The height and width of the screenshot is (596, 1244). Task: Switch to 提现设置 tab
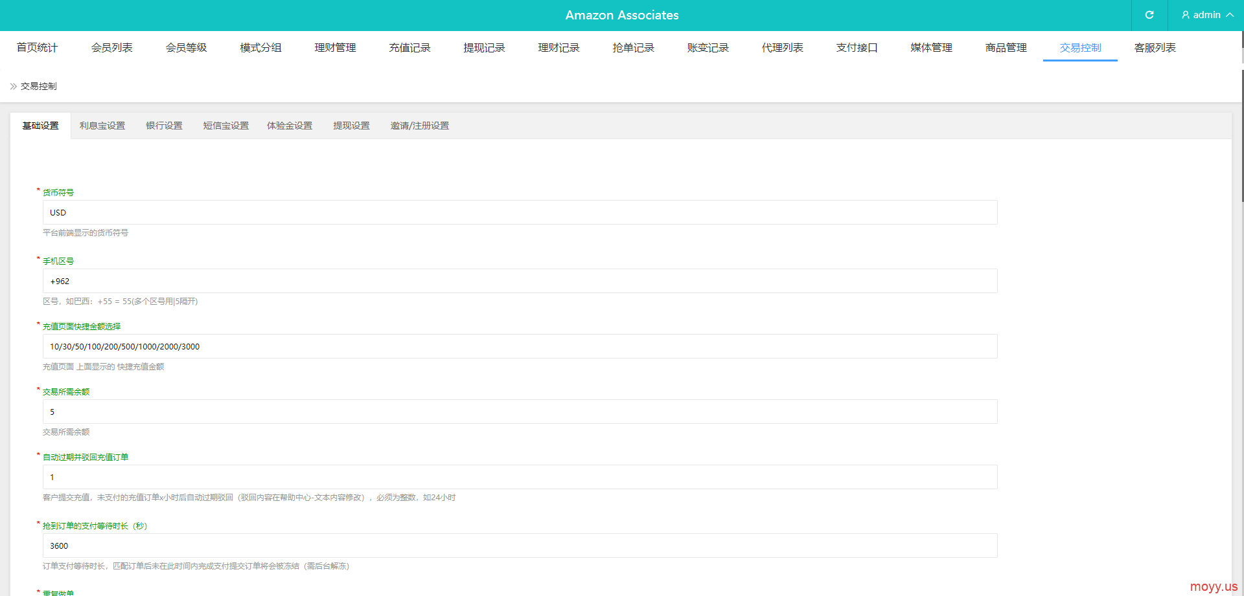[x=351, y=126]
